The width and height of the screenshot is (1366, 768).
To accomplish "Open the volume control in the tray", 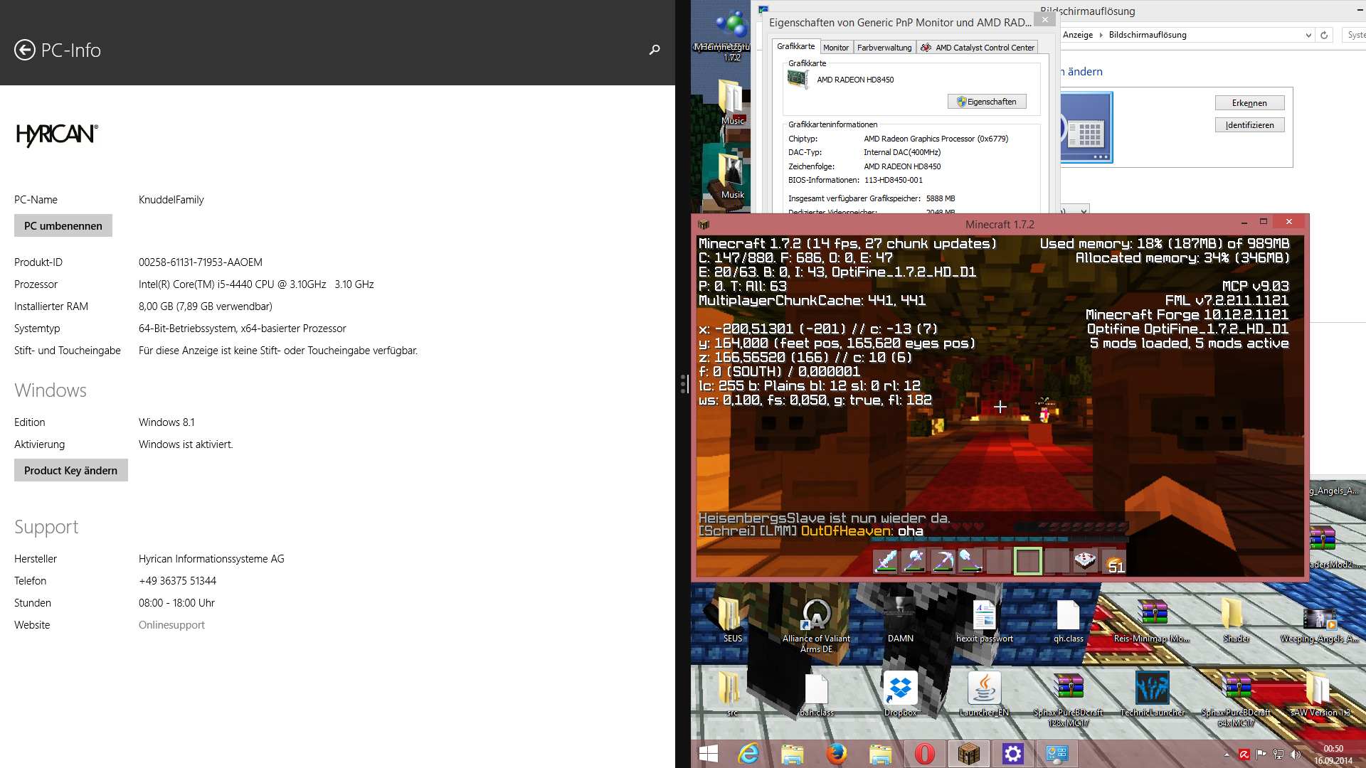I will click(x=1296, y=754).
